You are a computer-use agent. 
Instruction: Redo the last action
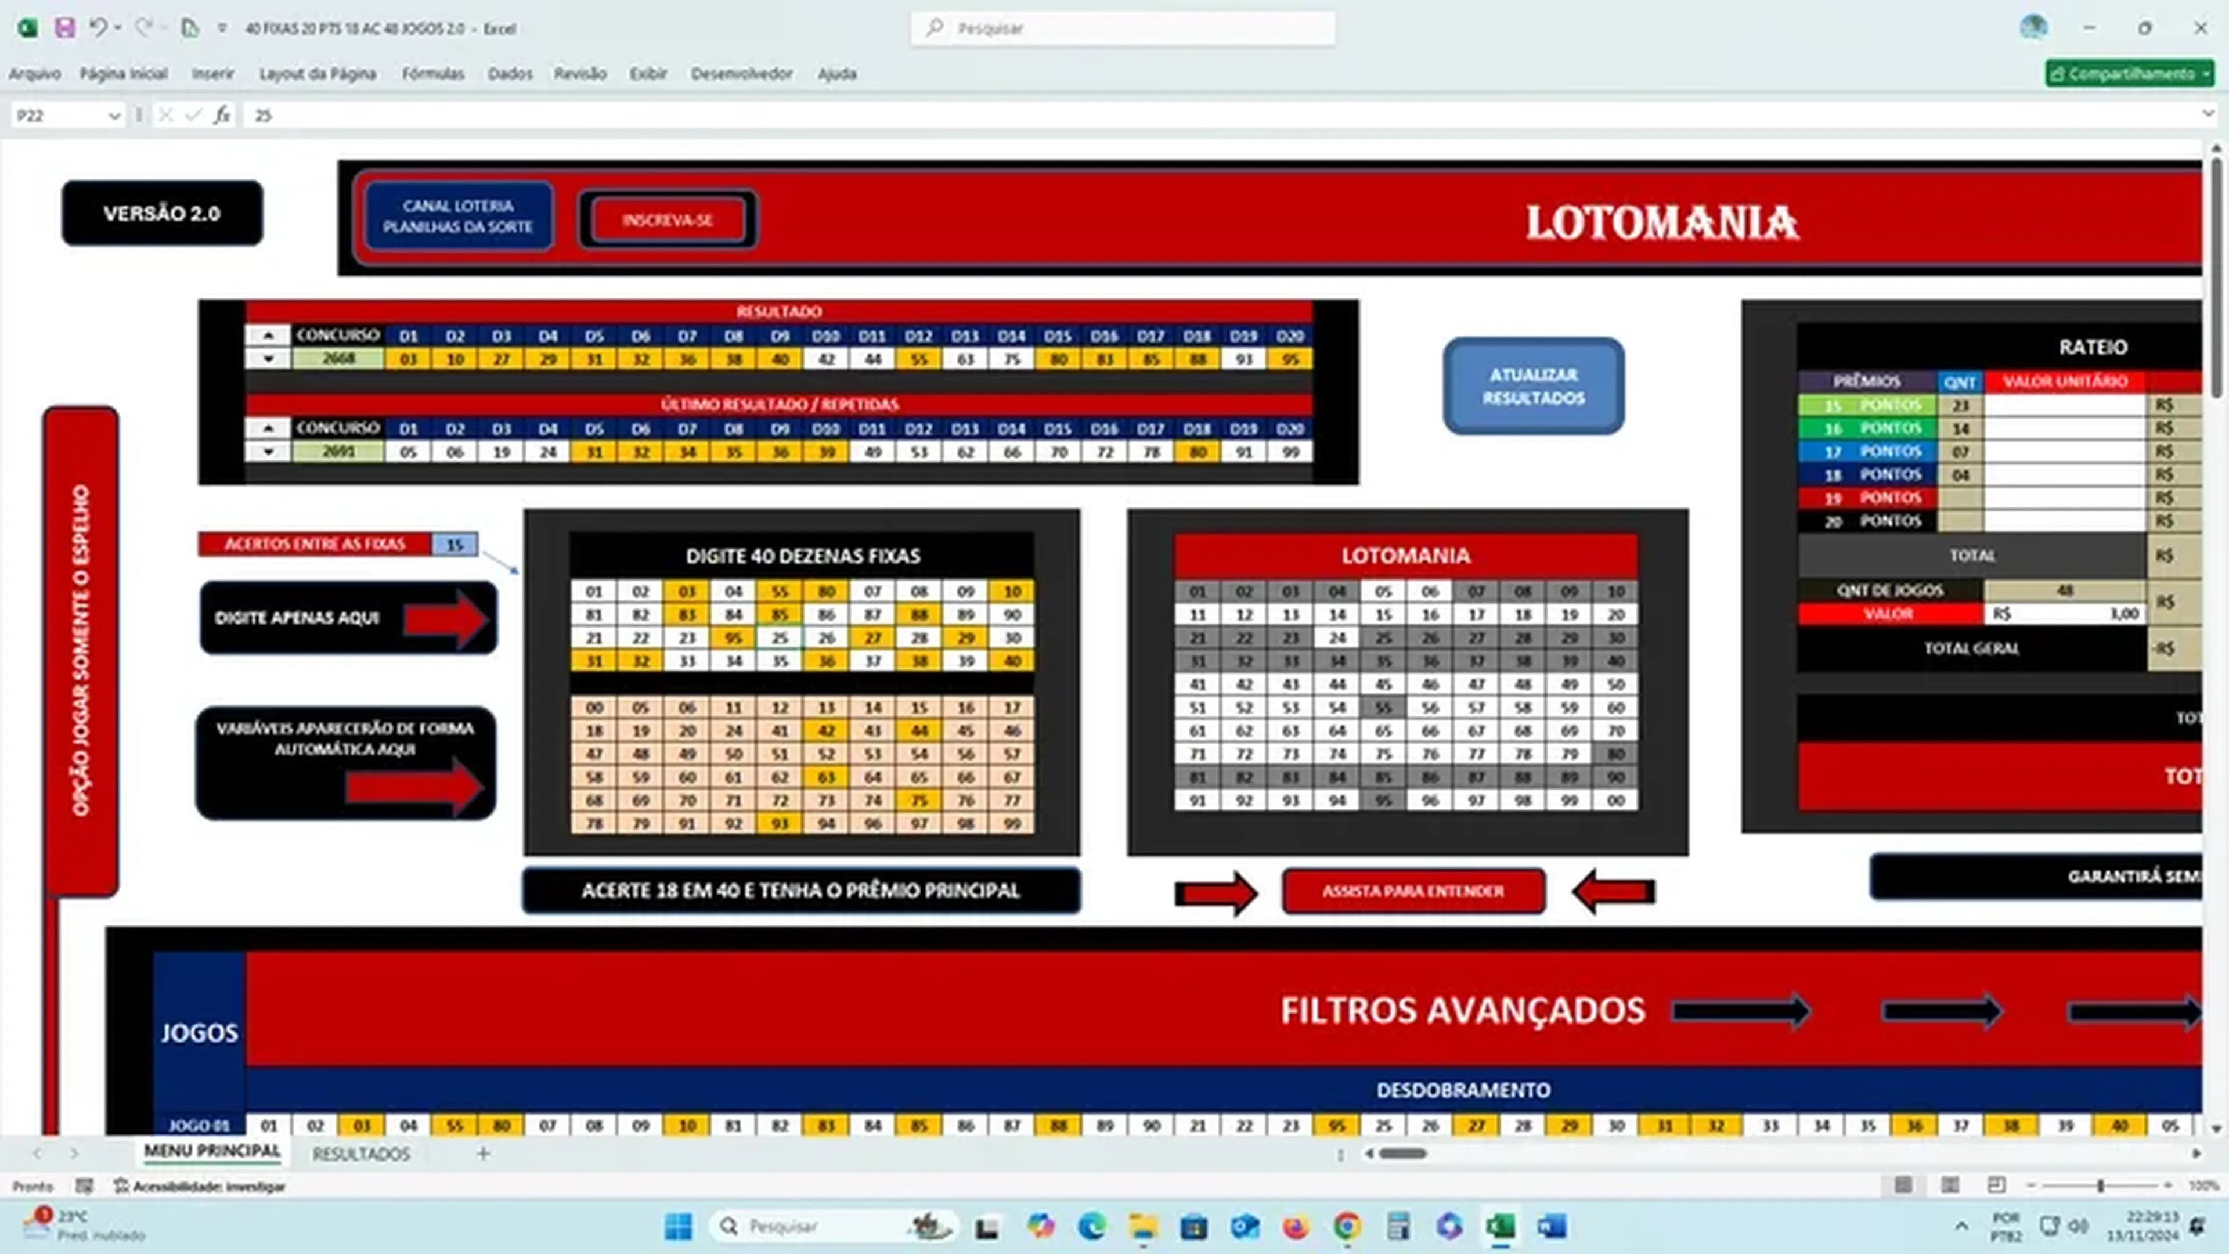[x=143, y=28]
